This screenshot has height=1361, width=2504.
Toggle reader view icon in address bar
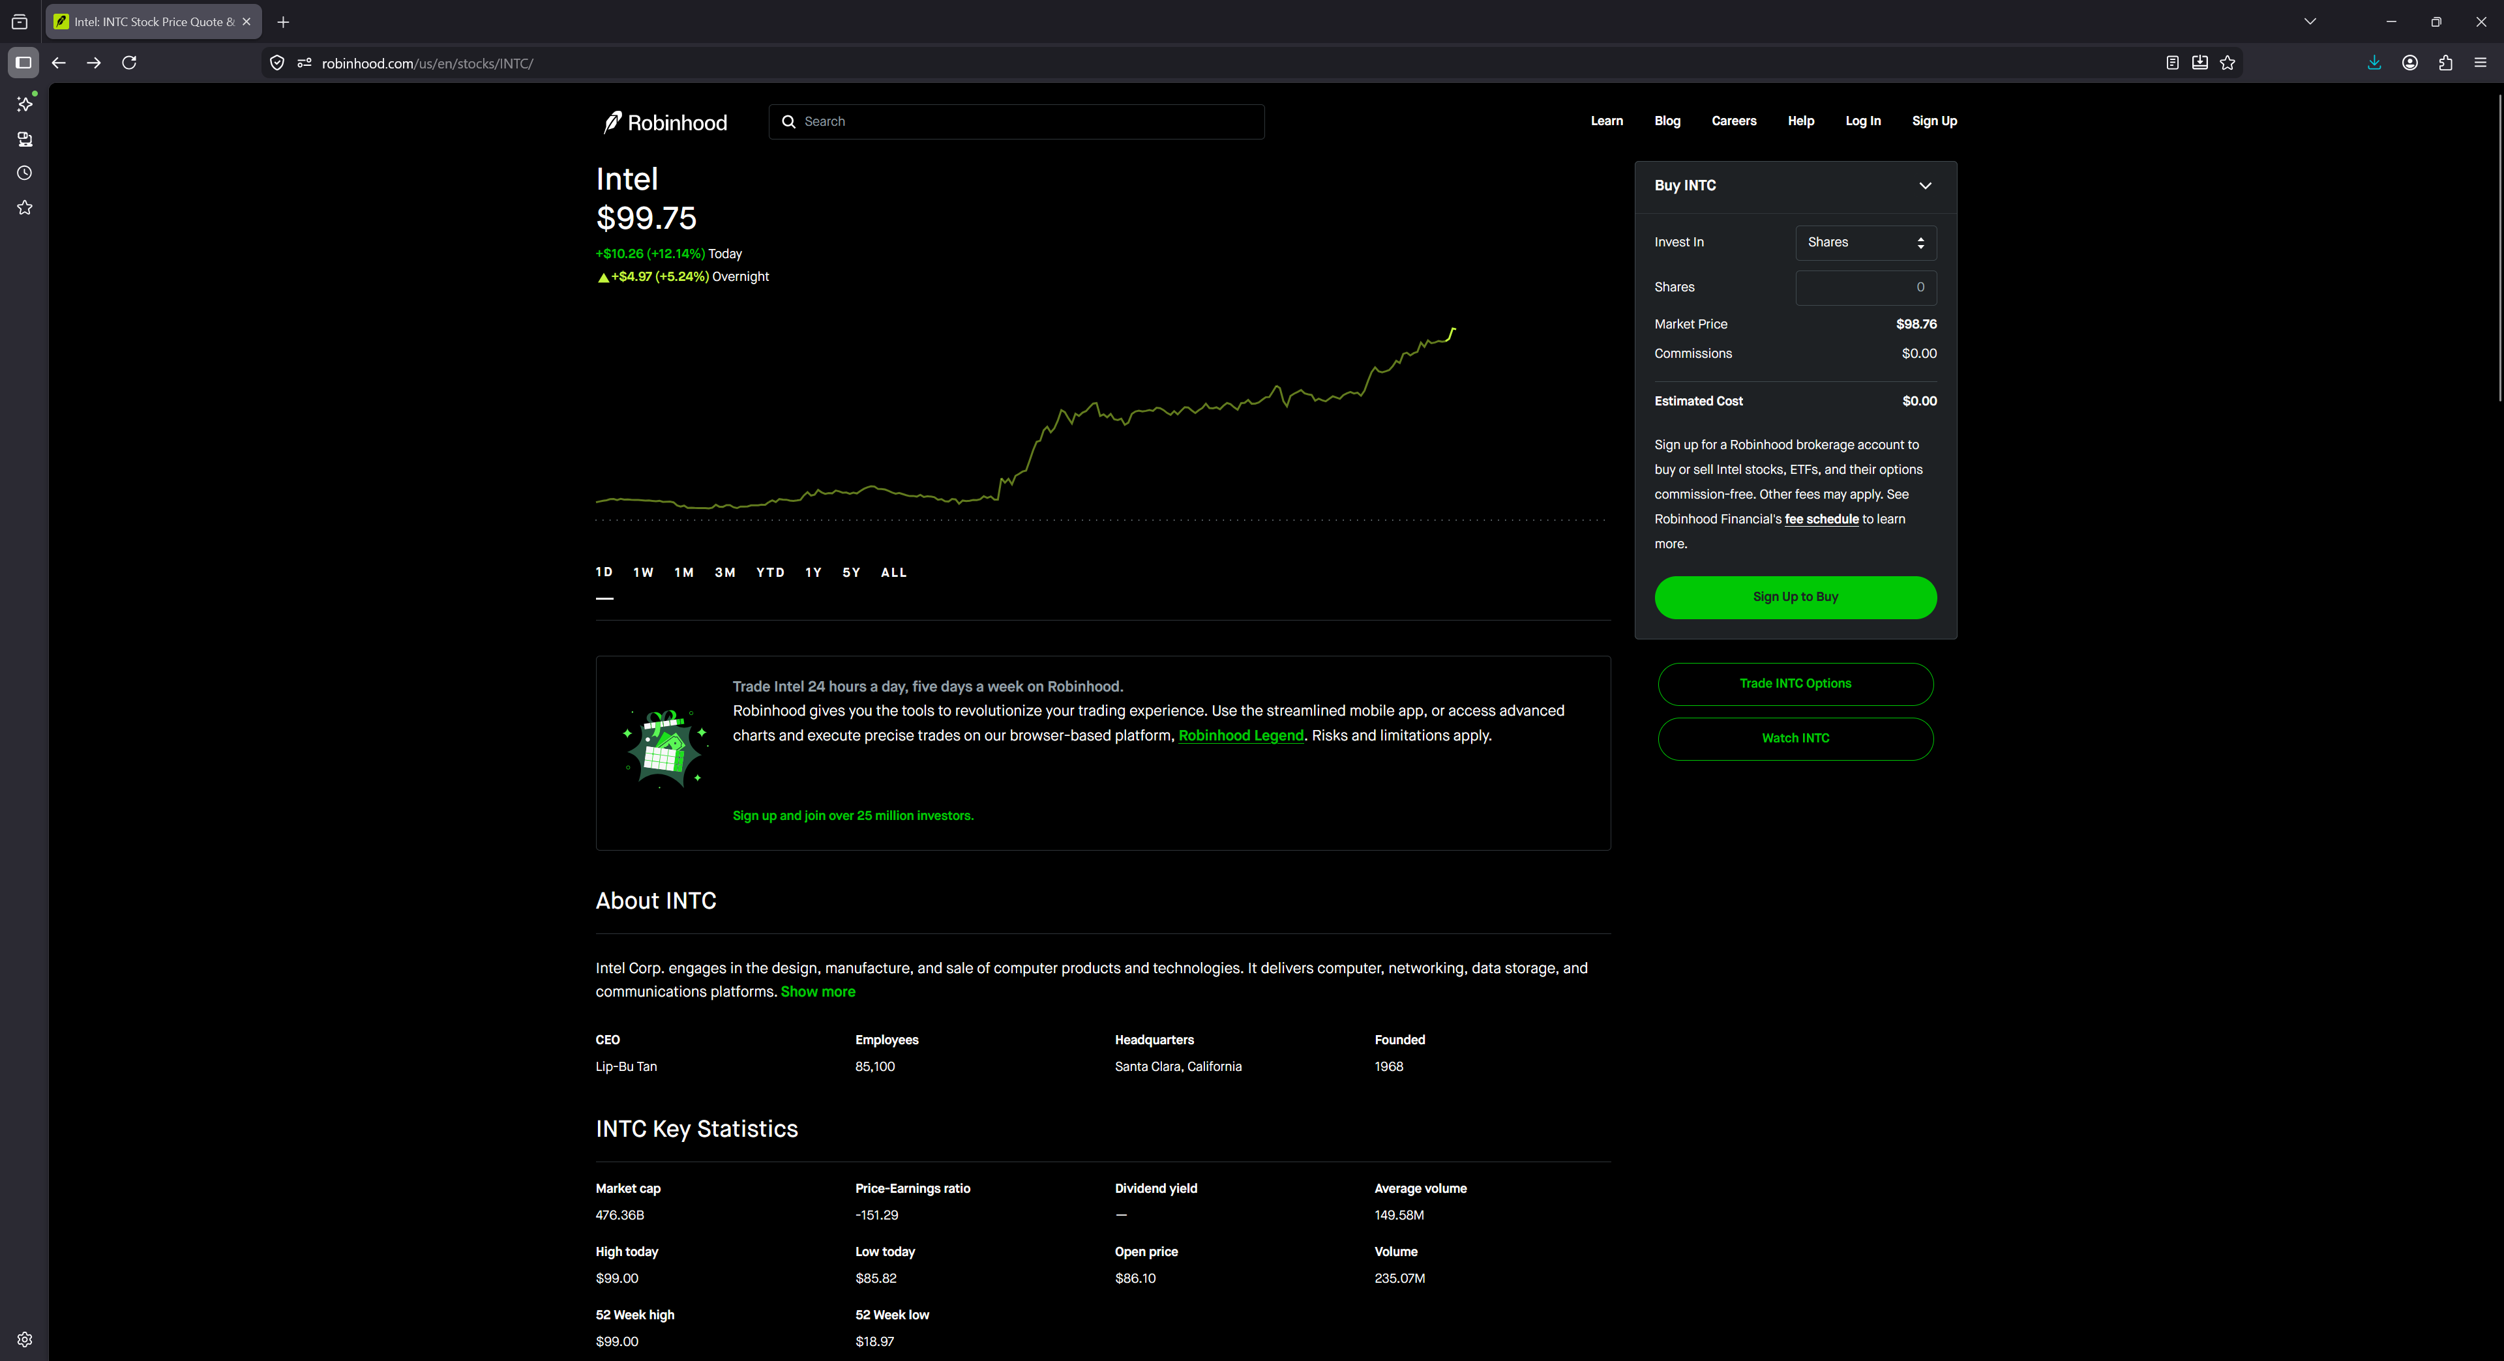(x=2171, y=63)
